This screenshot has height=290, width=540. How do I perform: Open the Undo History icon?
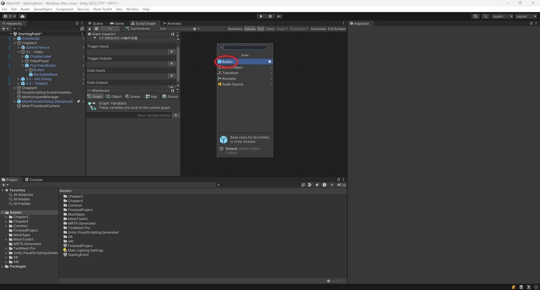coord(476,16)
